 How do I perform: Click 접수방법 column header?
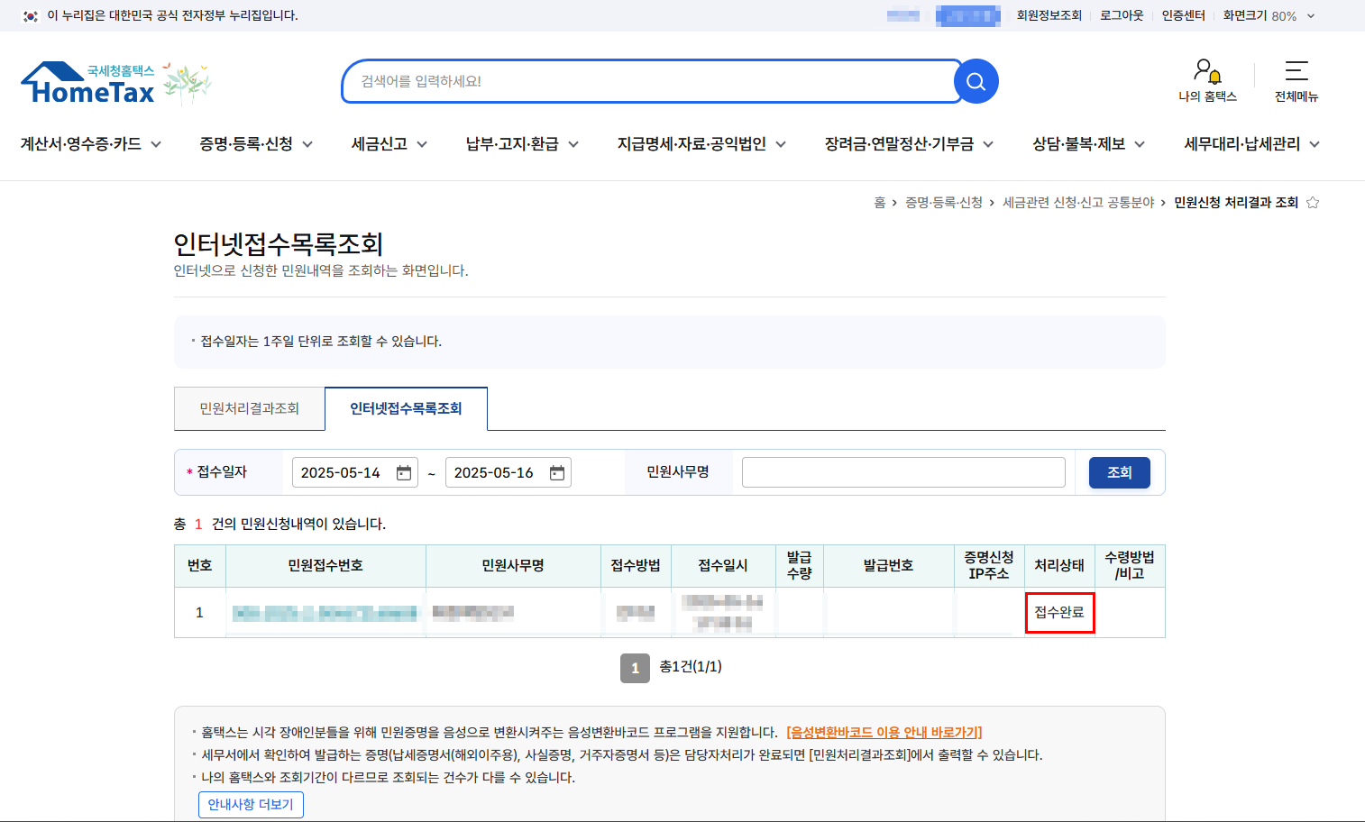tap(636, 566)
